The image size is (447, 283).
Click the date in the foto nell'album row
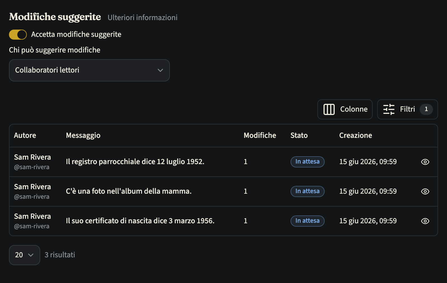[x=368, y=191]
